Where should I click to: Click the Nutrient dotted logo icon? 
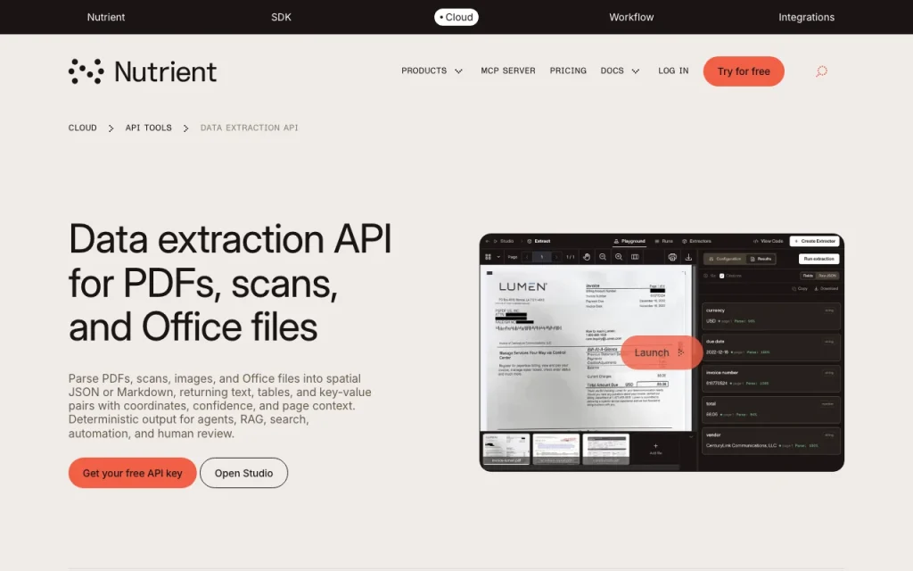pos(86,71)
